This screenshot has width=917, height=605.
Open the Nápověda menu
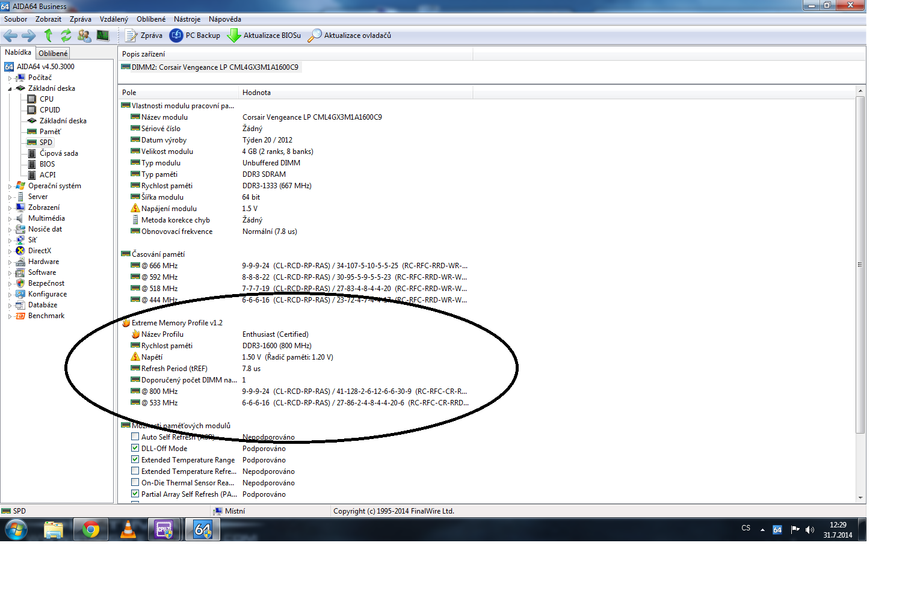[225, 19]
